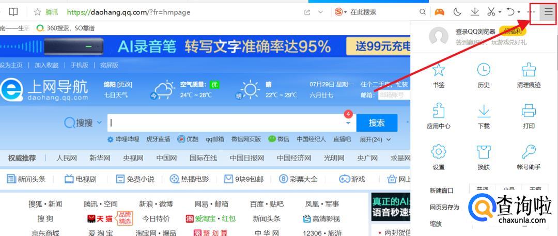
Task: Click the search magnifier in toolbar search box
Action: coord(423,12)
